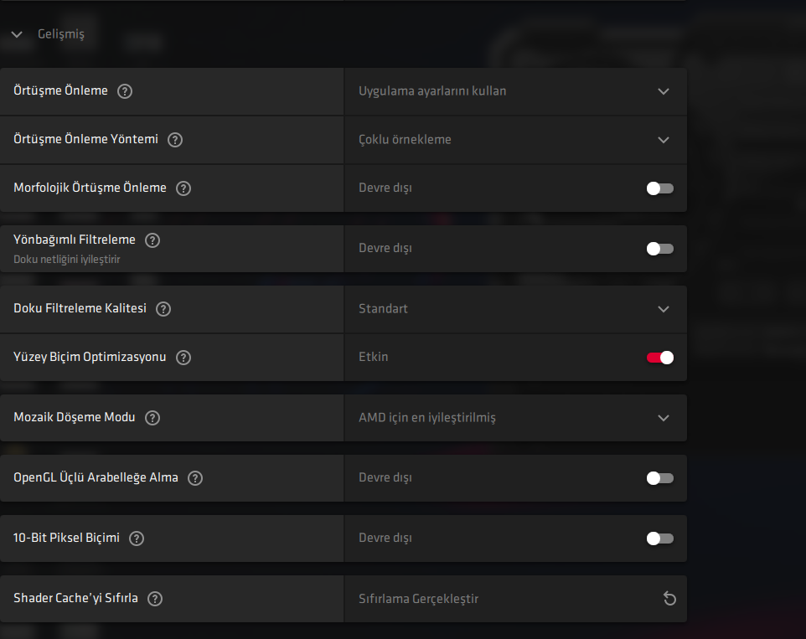Open Doku Filtreleme Kalitesi help tooltip icon

tap(163, 309)
